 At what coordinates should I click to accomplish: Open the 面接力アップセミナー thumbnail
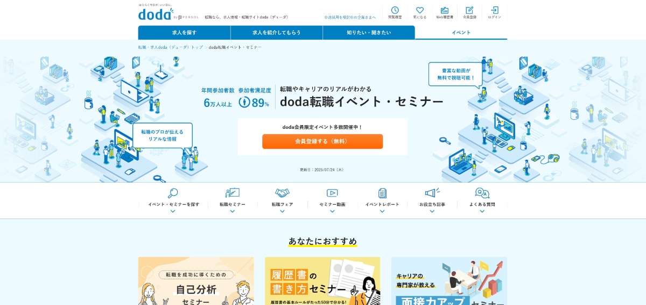point(449,281)
